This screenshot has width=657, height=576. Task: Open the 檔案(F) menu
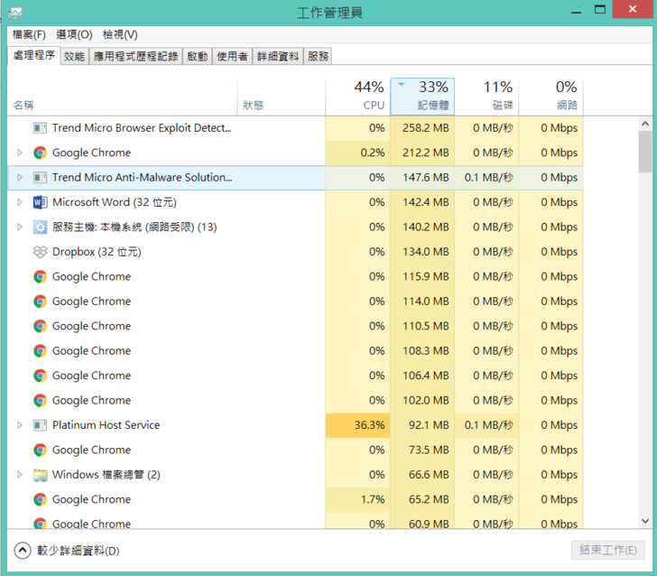29,34
